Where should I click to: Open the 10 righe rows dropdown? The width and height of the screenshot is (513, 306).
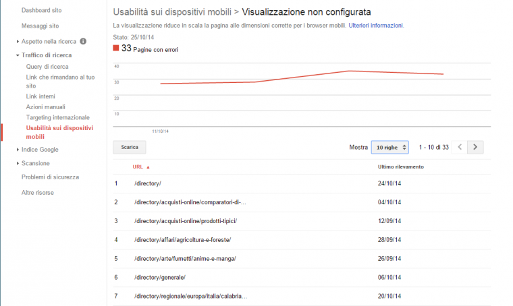tap(389, 148)
